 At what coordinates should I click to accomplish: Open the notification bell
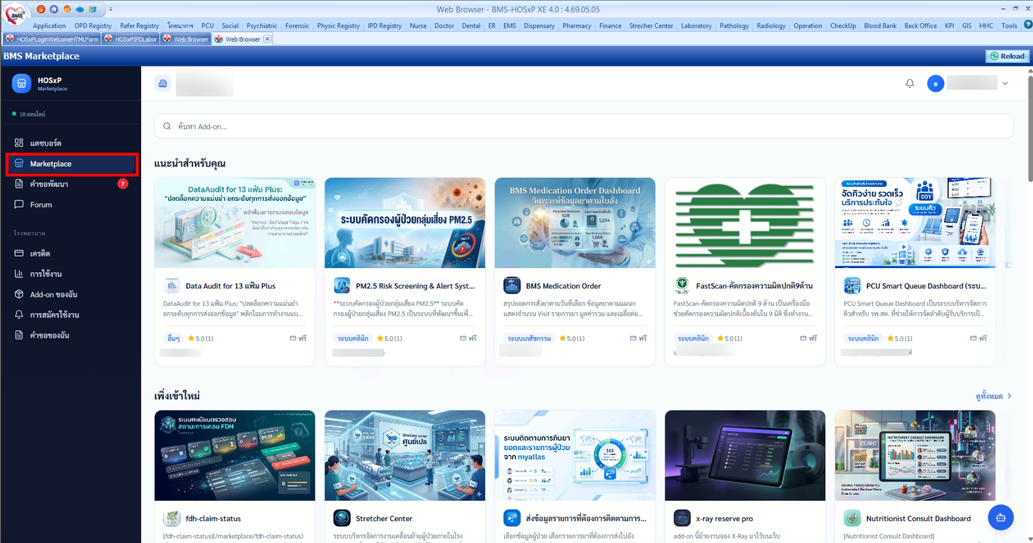pos(910,83)
